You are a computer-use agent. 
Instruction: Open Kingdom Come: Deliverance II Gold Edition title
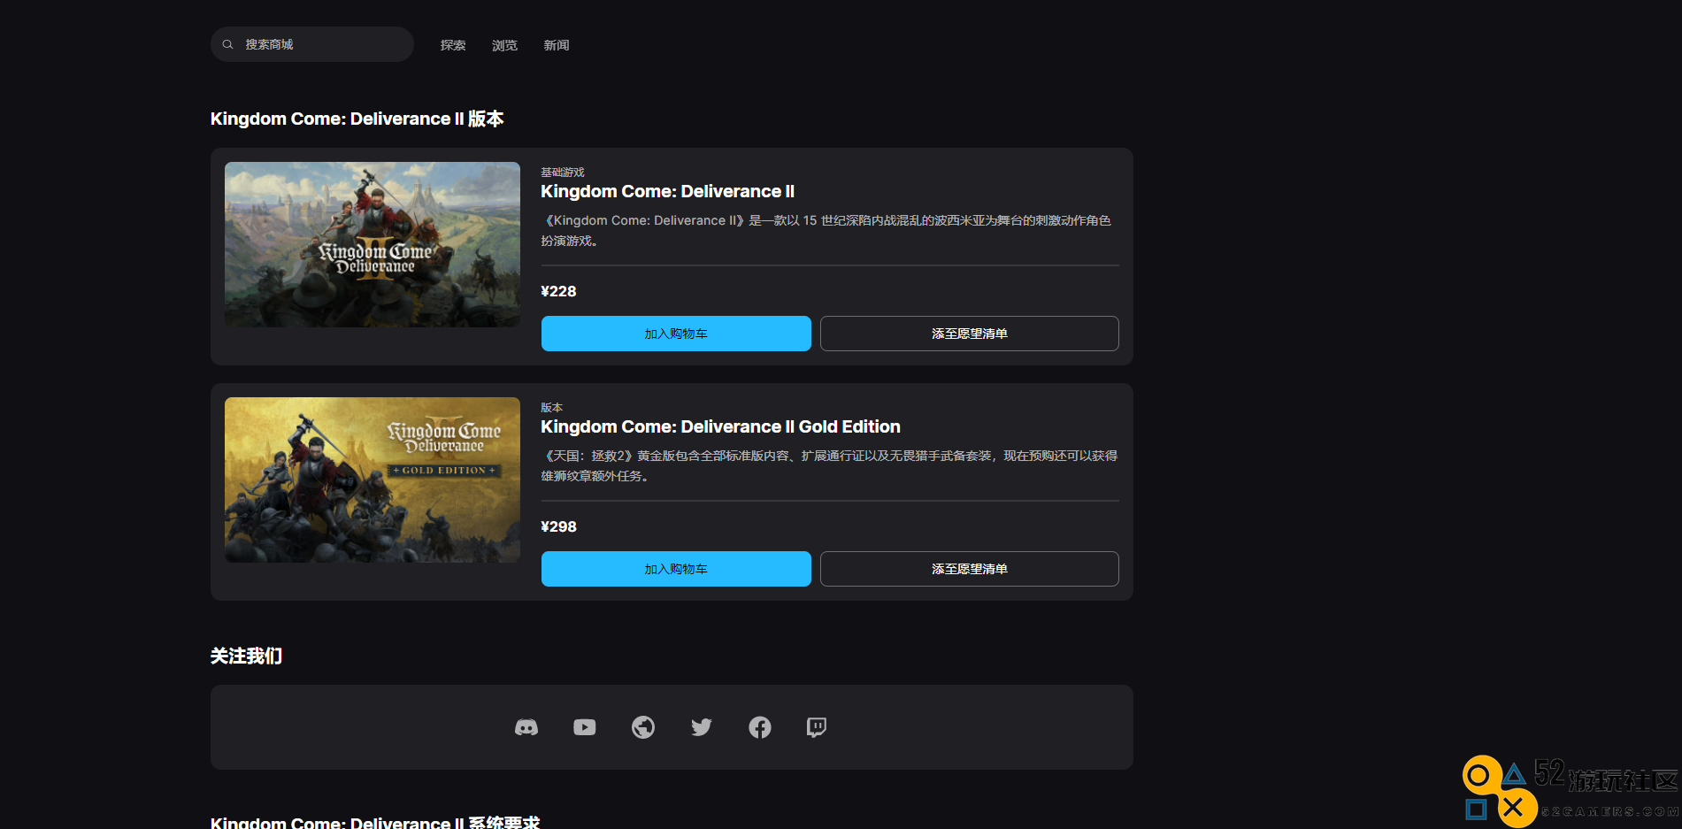(721, 426)
